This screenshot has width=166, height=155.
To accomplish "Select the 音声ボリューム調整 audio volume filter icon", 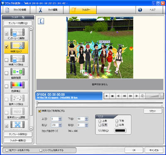I will [x=17, y=111].
